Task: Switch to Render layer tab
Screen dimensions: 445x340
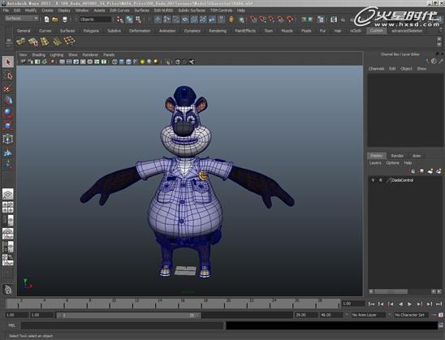Action: (x=397, y=156)
